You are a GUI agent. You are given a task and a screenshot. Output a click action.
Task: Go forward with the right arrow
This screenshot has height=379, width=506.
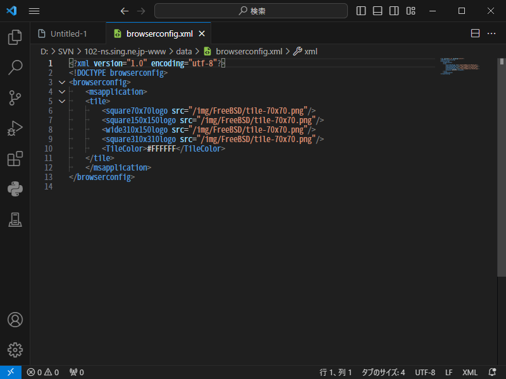tap(141, 11)
